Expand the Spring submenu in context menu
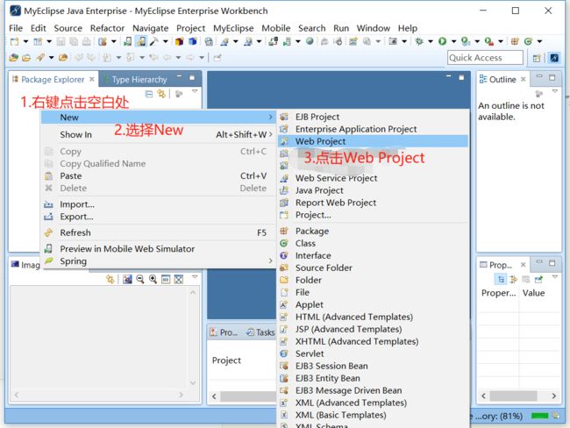The width and height of the screenshot is (570, 428). [x=159, y=261]
